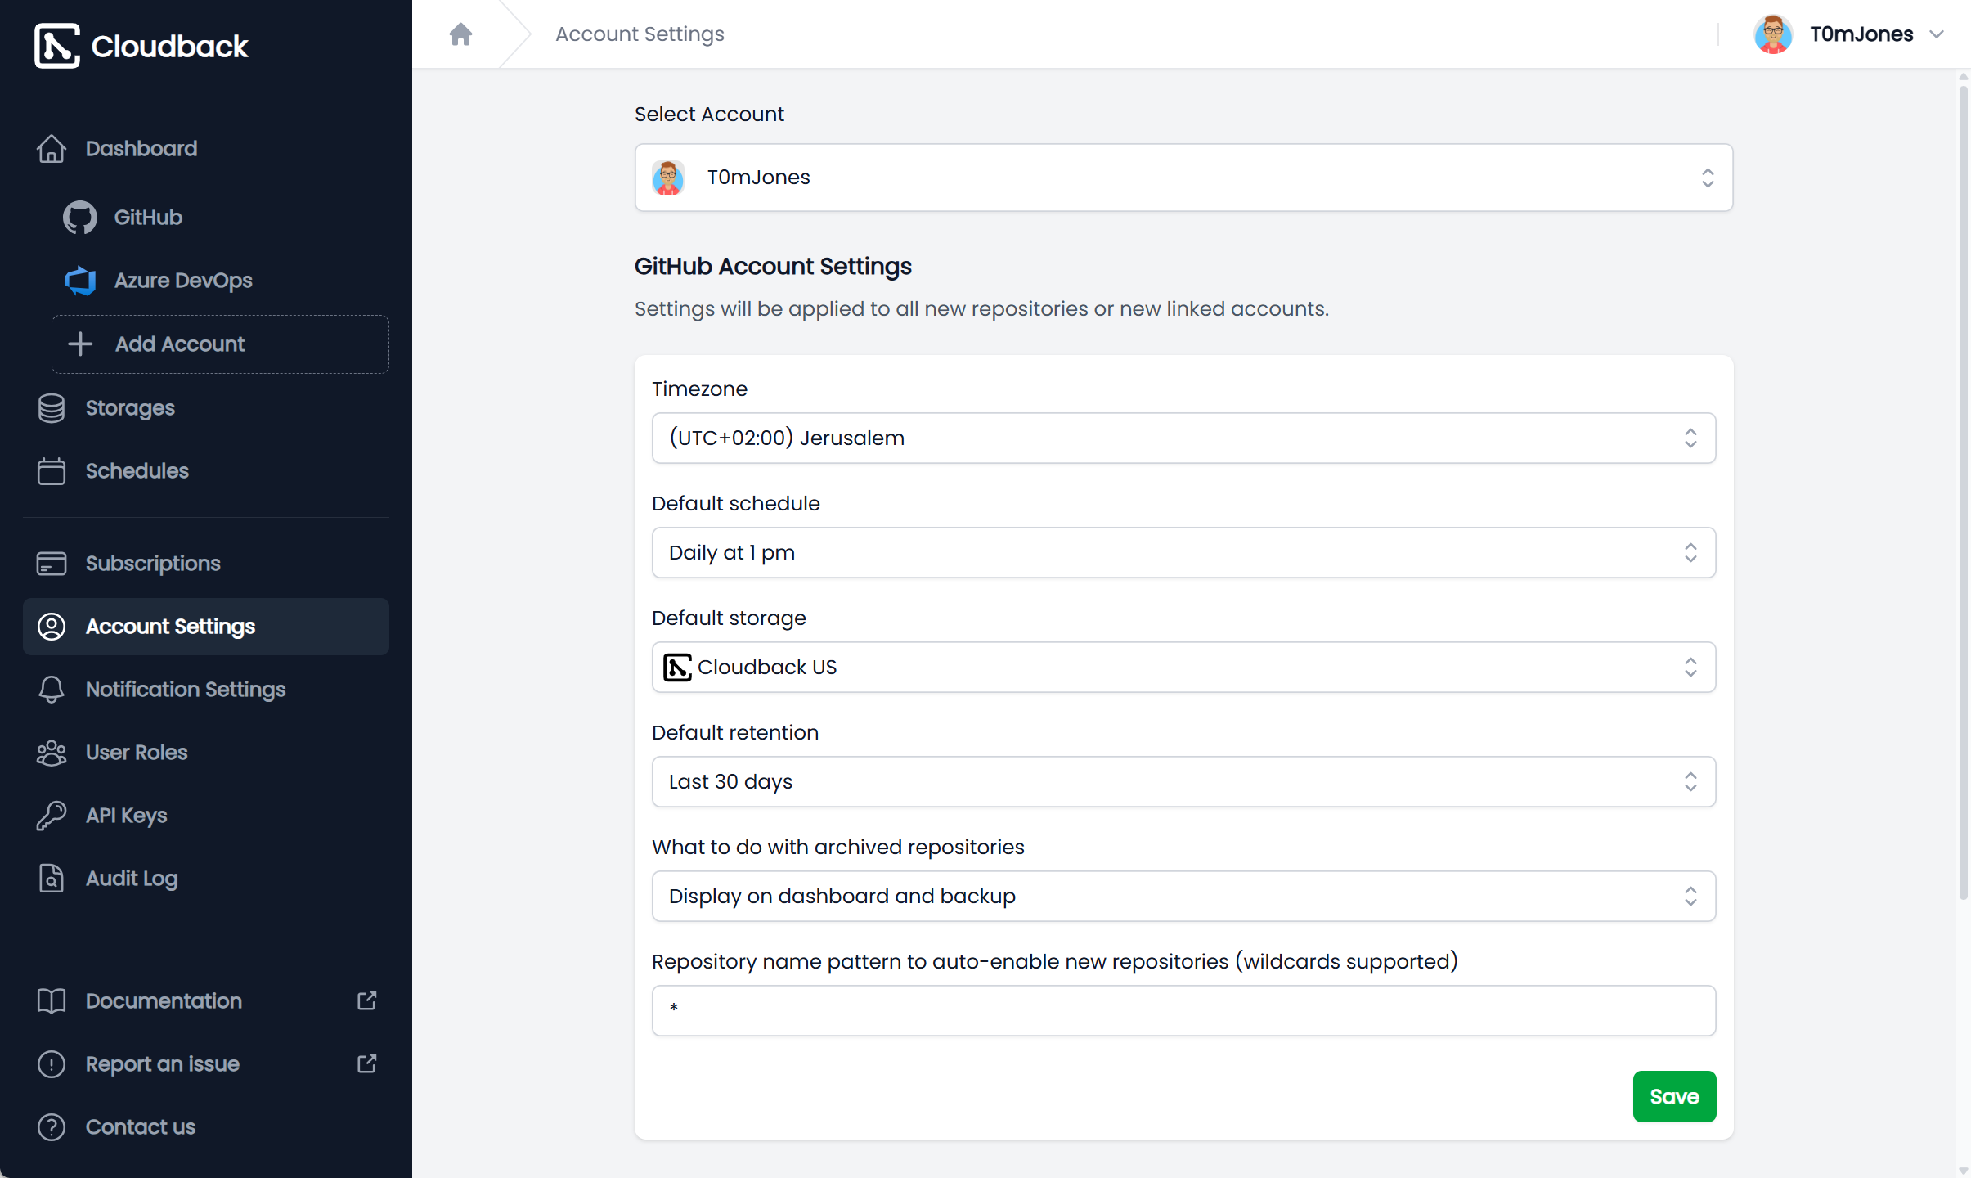Click the repository name pattern input field
This screenshot has height=1178, width=1971.
tap(1183, 1010)
